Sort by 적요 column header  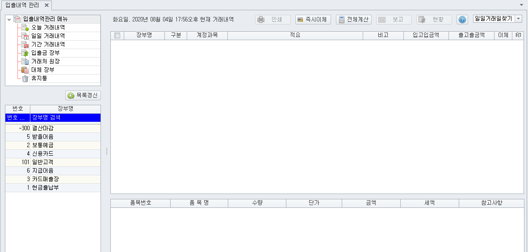(295, 36)
